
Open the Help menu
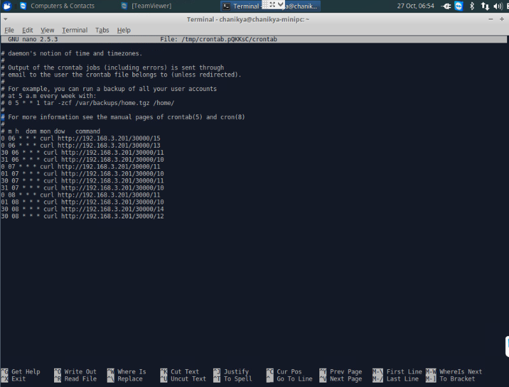(123, 30)
